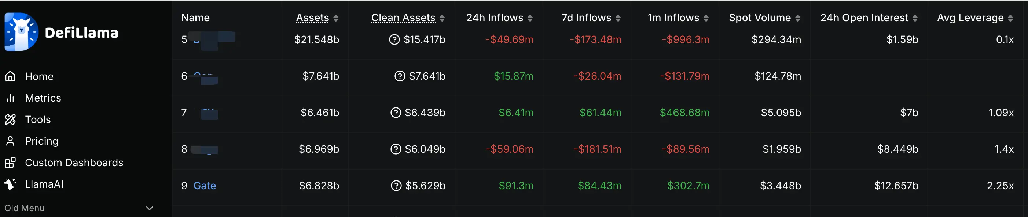Sort by 24h Open Interest header arrows
Screen dimensions: 1028x217
(x=915, y=18)
